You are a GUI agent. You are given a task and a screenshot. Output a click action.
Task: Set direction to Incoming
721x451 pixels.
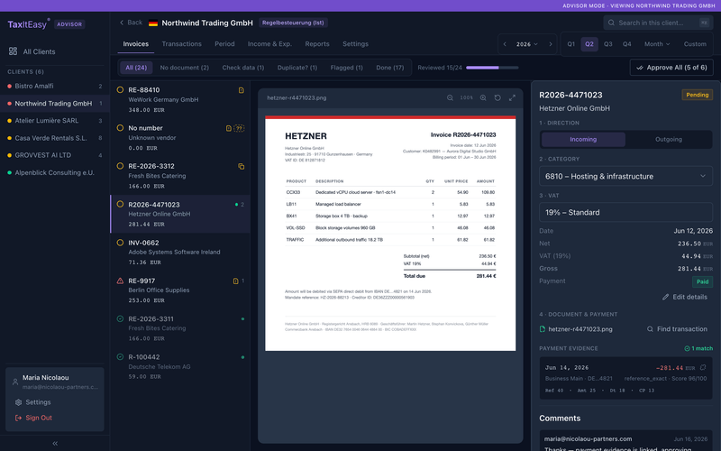pos(583,140)
